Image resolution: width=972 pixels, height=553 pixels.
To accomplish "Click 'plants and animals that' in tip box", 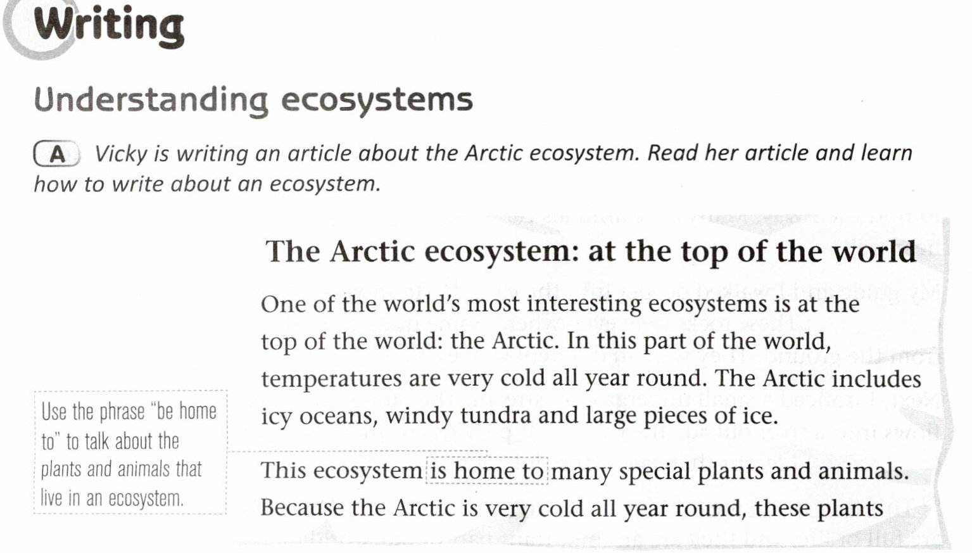I will coord(121,469).
